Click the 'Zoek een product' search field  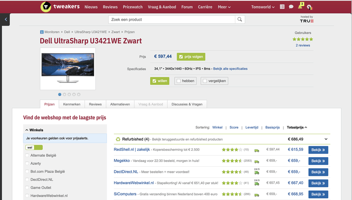coord(172,19)
